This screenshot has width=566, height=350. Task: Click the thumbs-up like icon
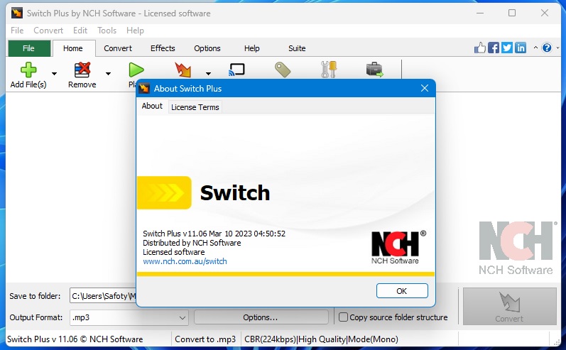click(x=480, y=48)
